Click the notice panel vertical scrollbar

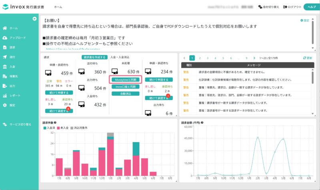[x=313, y=33]
